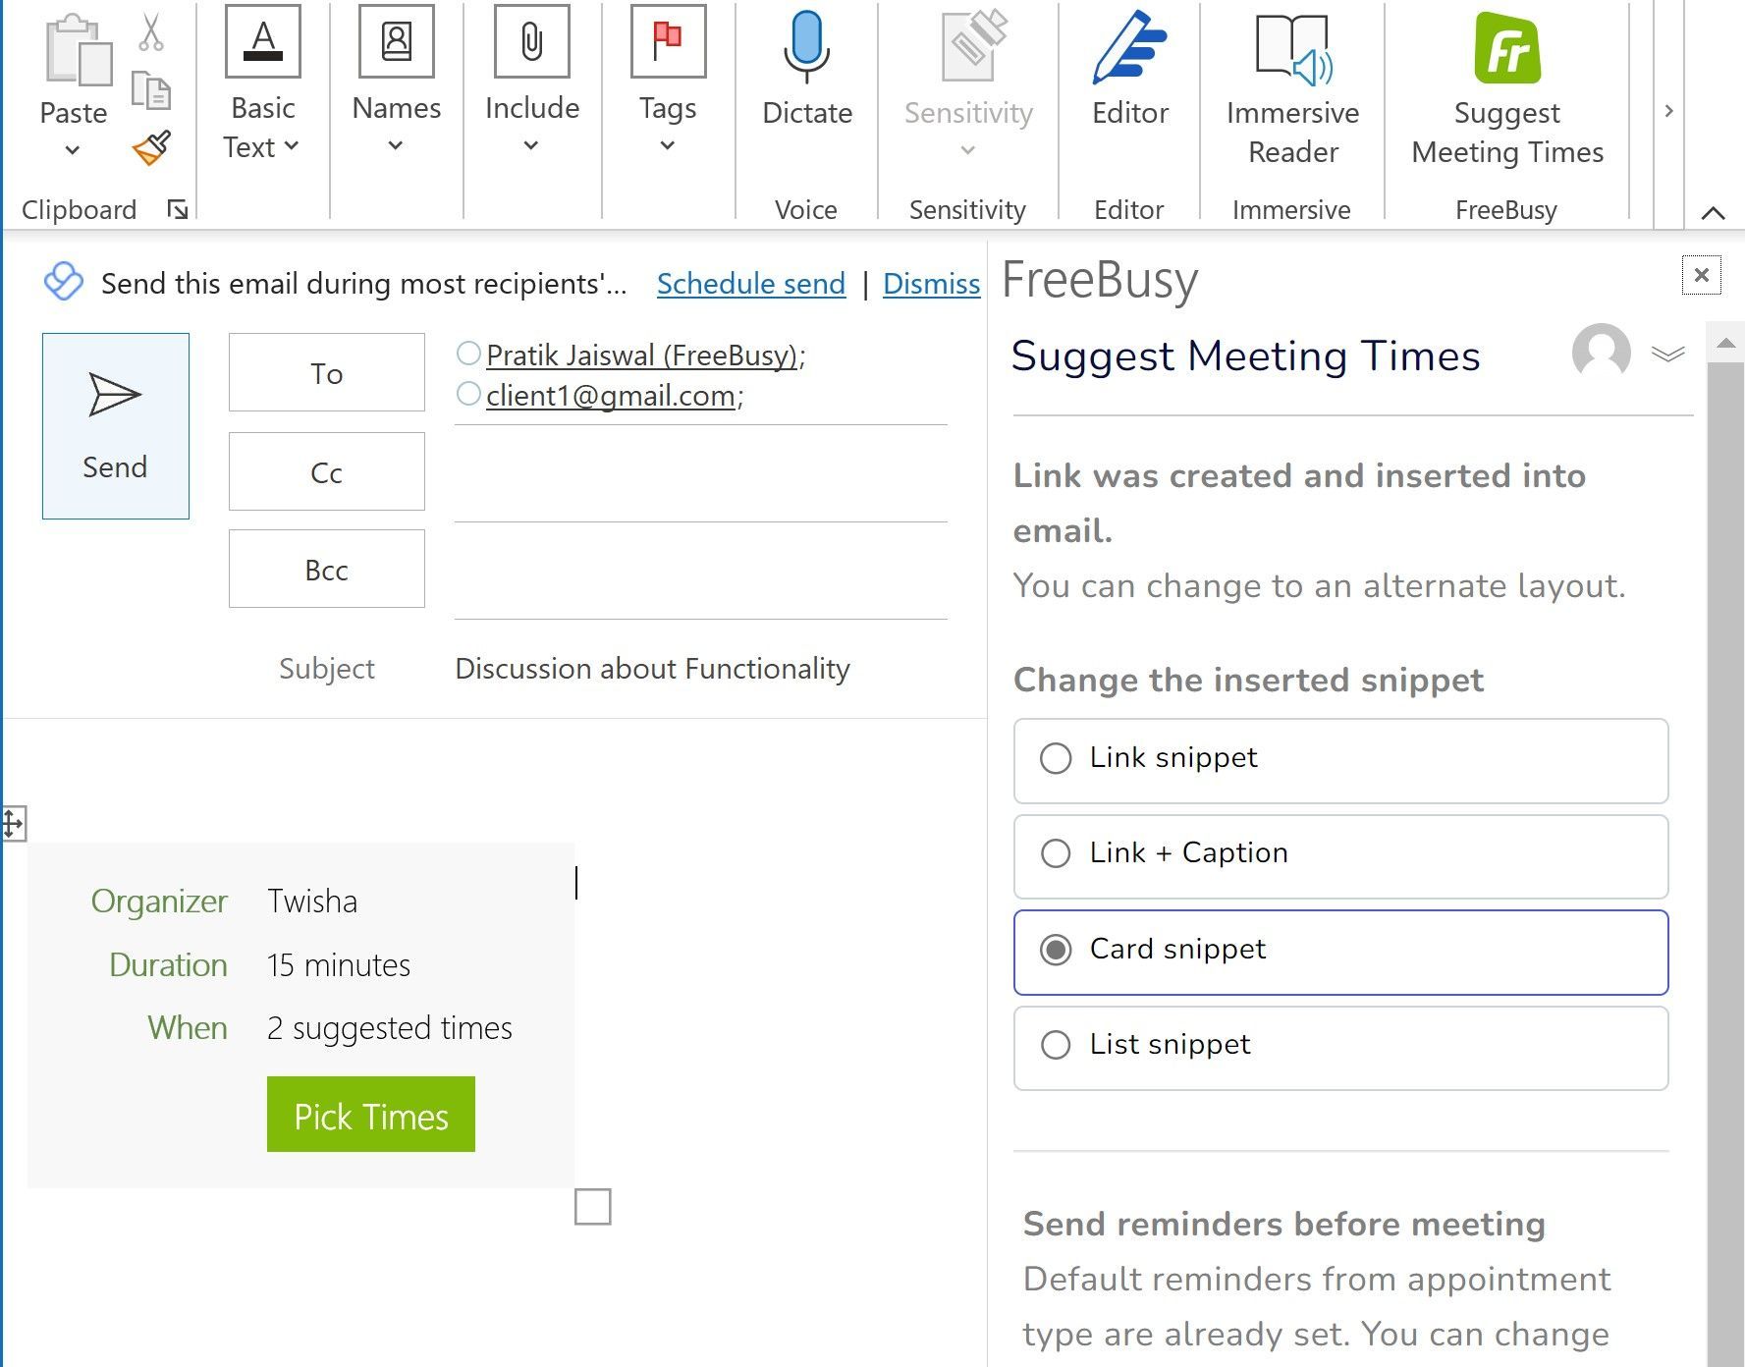The height and width of the screenshot is (1367, 1745).
Task: Click the FreeBusy pane vertical scrollbar
Action: tap(1724, 786)
